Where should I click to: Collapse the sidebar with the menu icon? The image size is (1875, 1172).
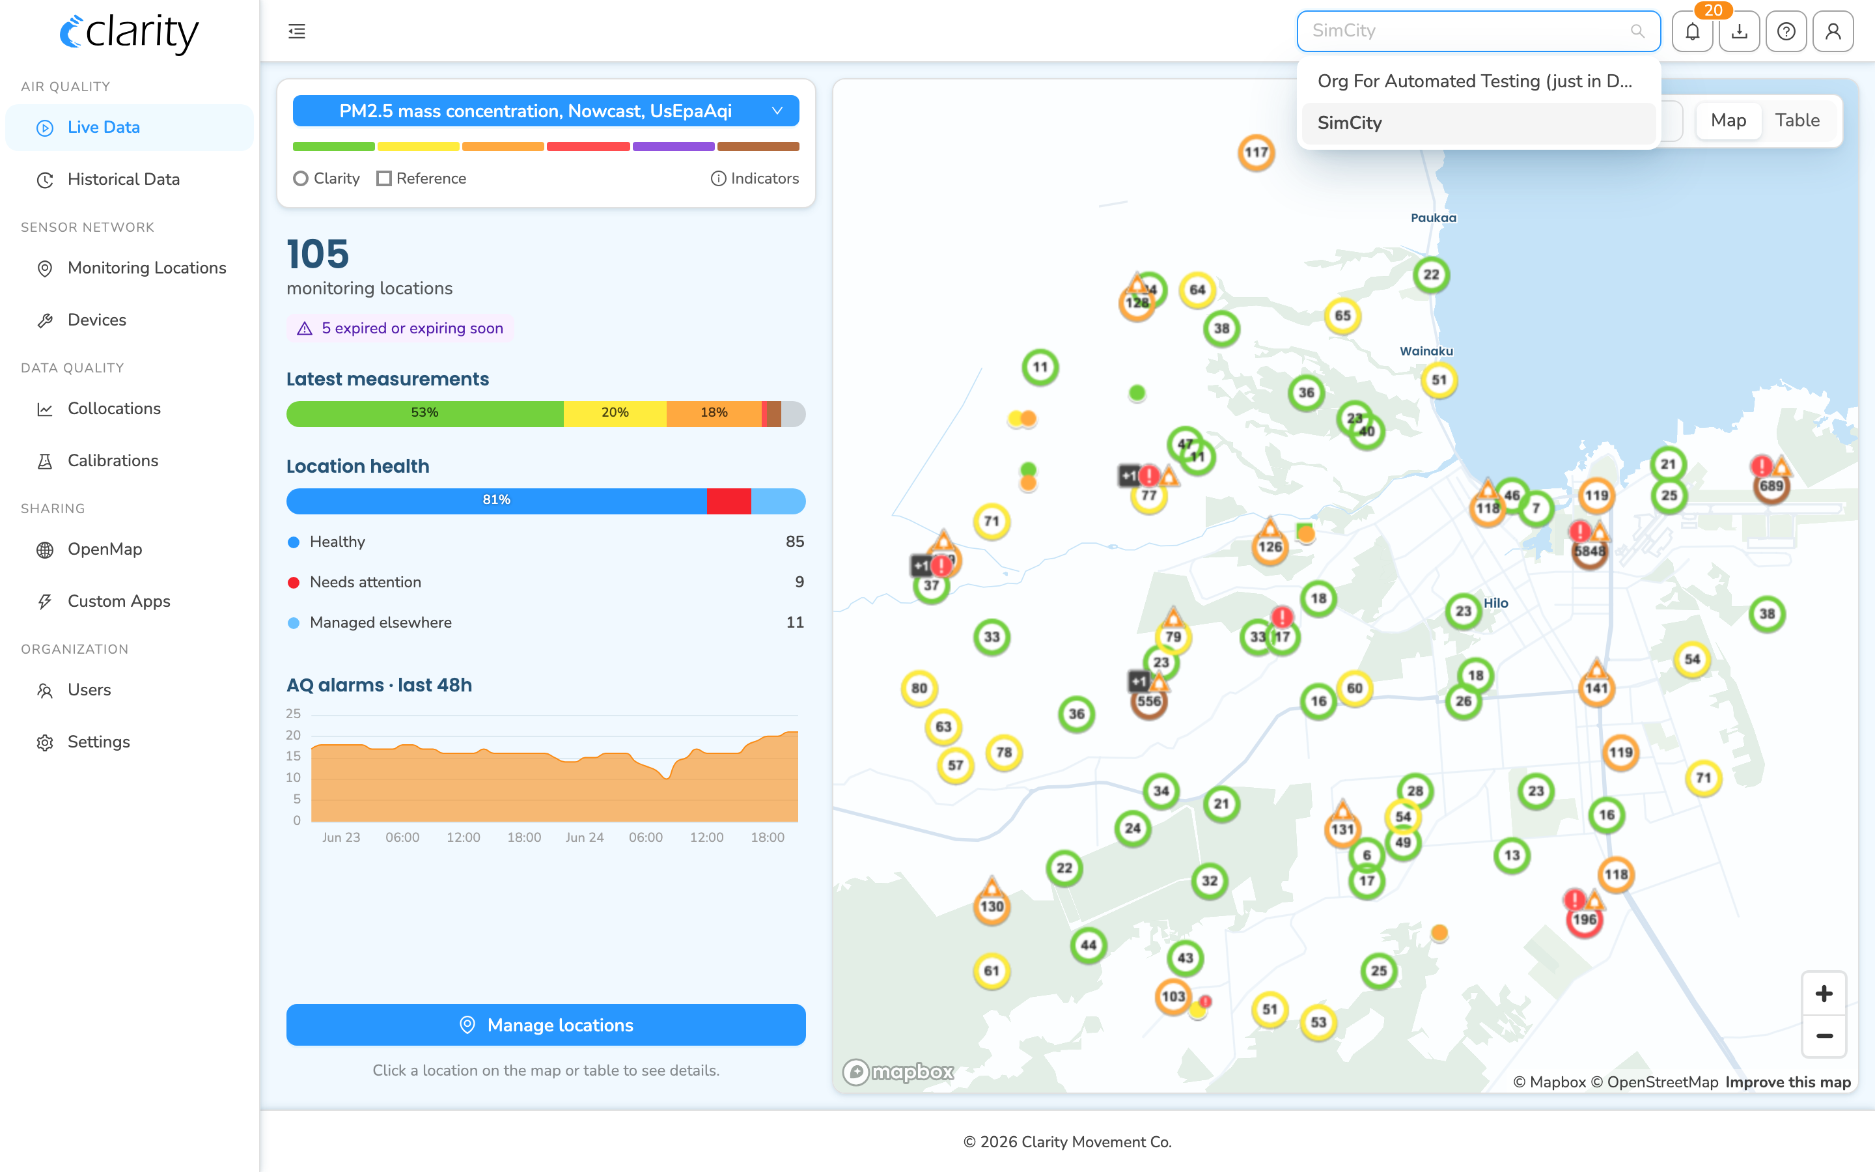tap(297, 31)
